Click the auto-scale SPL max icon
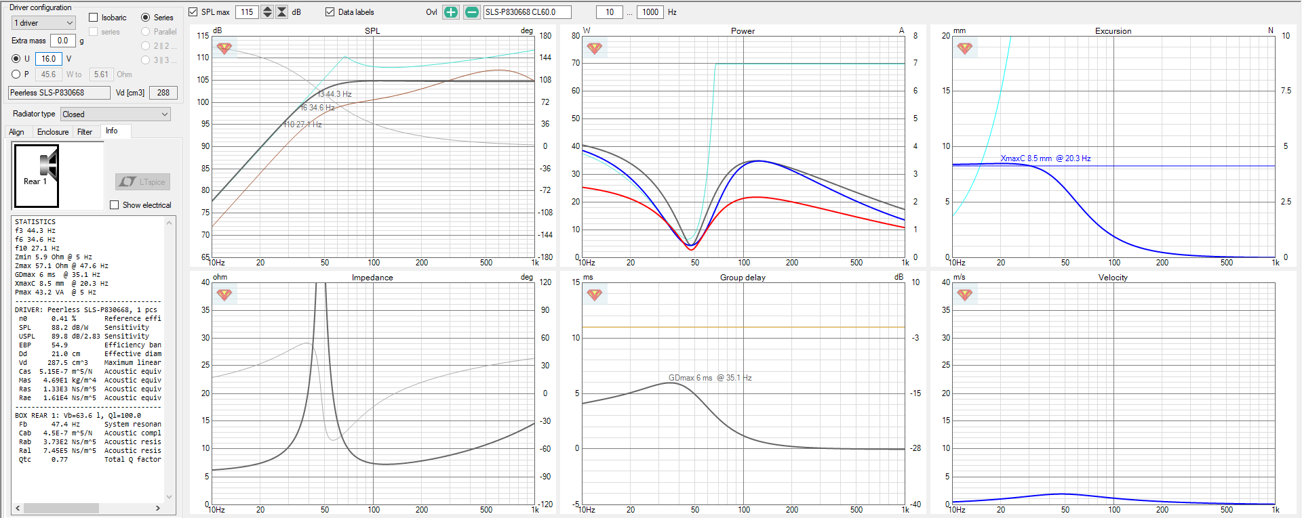This screenshot has height=518, width=1302. coord(282,12)
